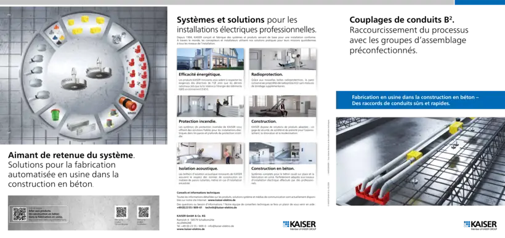Click 'Aller aux produits de construction en béton' box
Image resolution: width=505 pixels, height=238 pixels.
coord(39,214)
